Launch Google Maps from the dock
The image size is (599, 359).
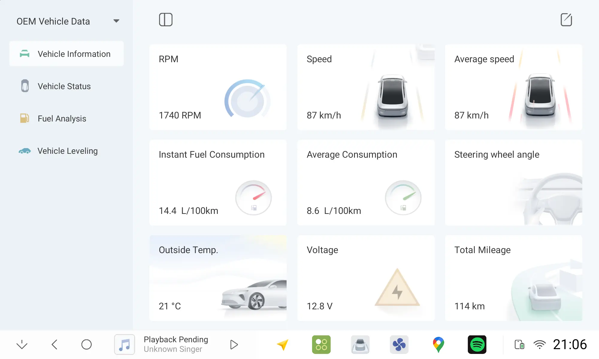pyautogui.click(x=438, y=344)
